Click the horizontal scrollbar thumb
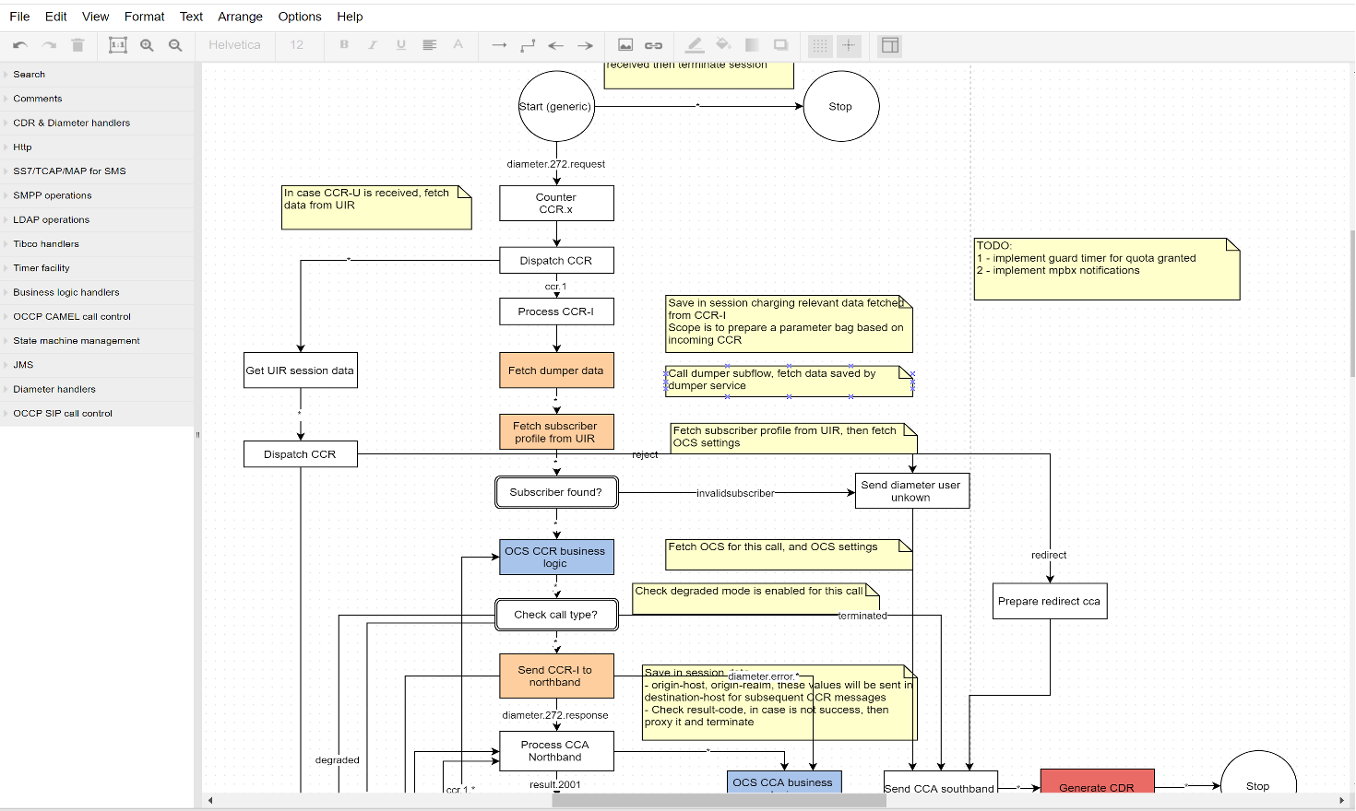This screenshot has width=1356, height=811. 720,800
